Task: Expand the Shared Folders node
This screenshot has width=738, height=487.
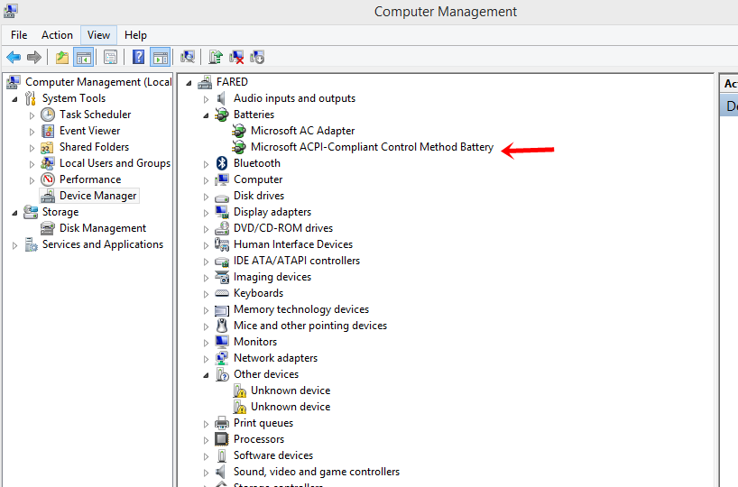Action: click(32, 148)
